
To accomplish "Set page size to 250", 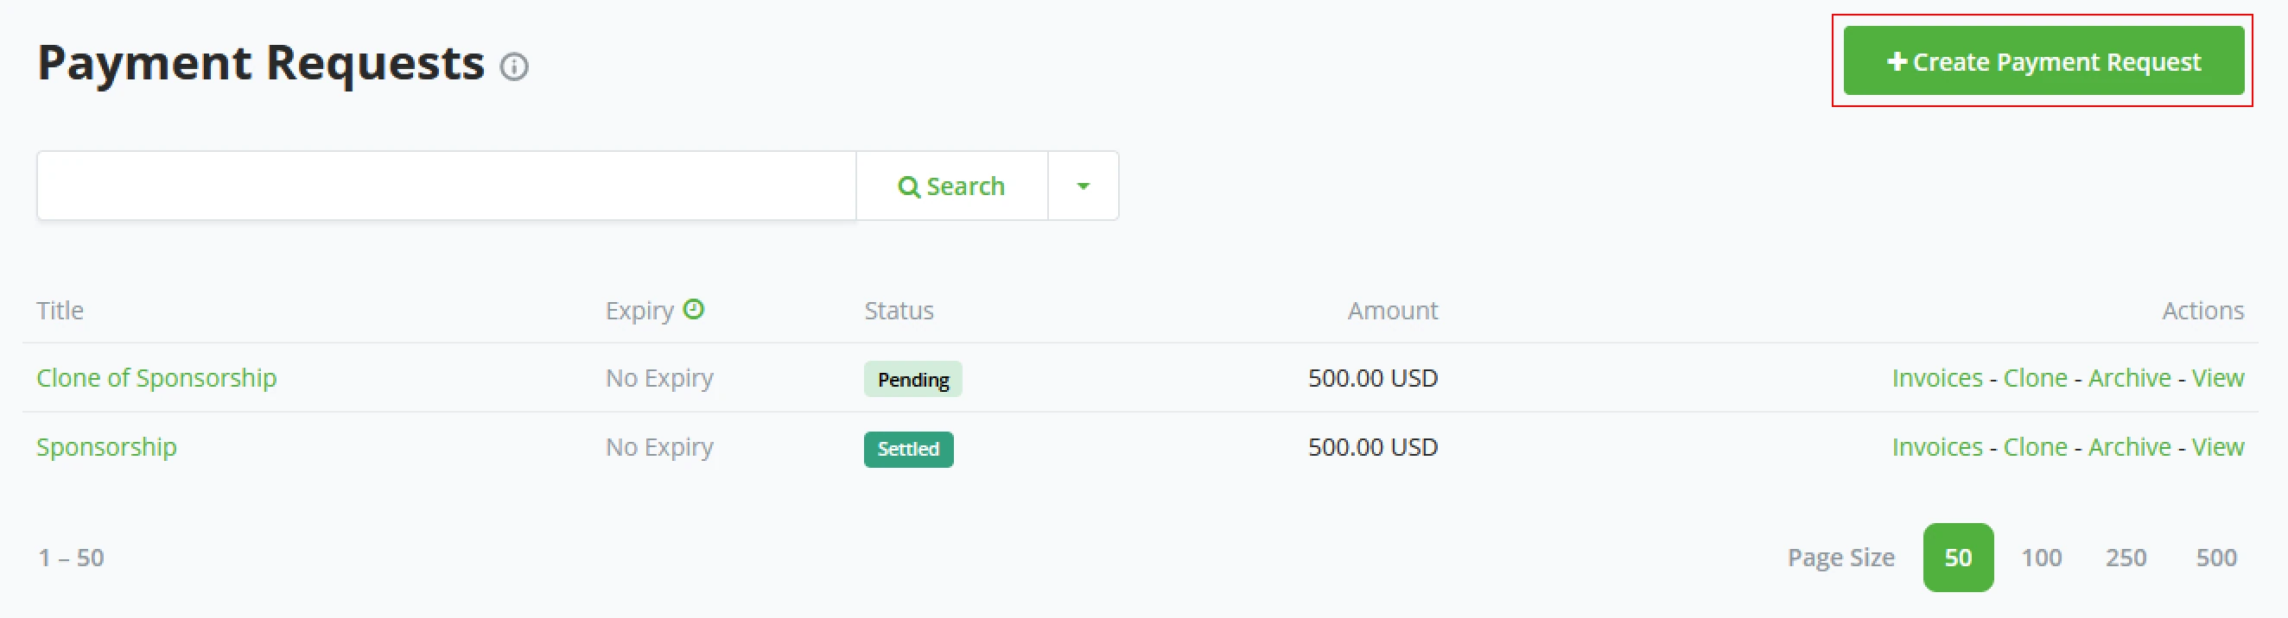I will pyautogui.click(x=2126, y=558).
